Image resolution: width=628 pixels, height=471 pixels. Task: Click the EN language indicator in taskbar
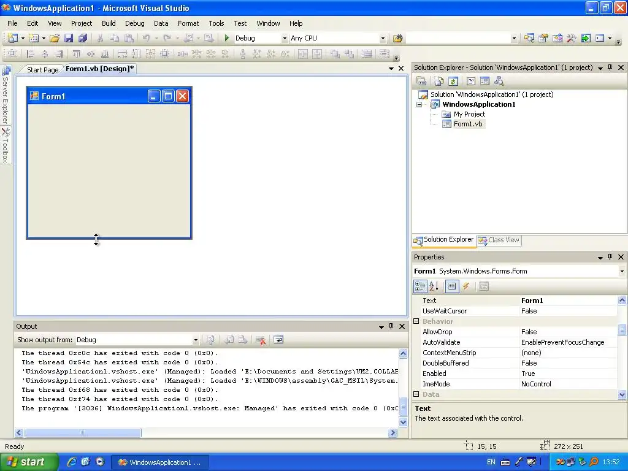(x=491, y=462)
